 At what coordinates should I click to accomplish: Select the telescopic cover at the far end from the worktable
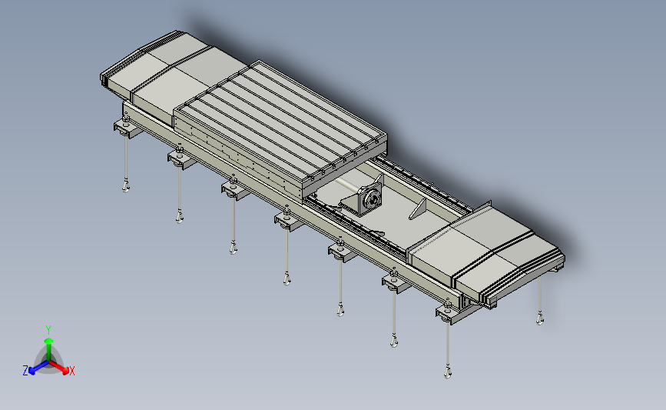coord(485,254)
